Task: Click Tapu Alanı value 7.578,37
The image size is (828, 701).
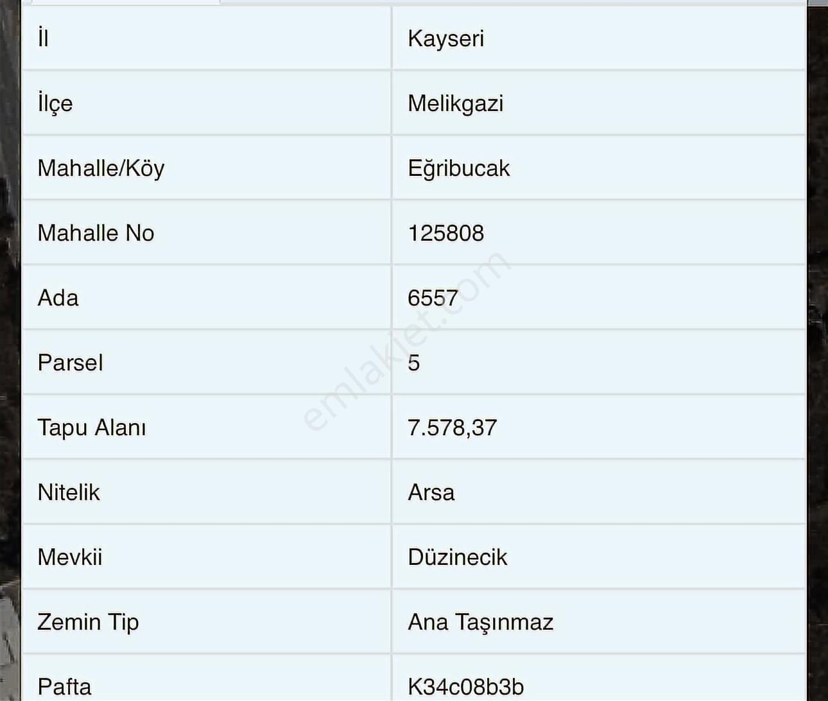Action: [453, 428]
